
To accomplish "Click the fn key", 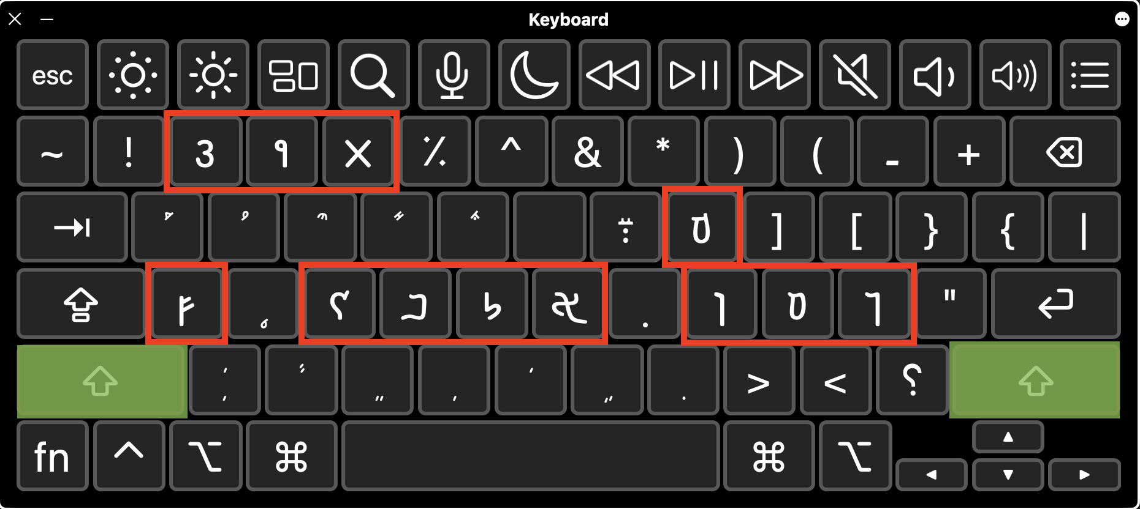I will coord(53,456).
